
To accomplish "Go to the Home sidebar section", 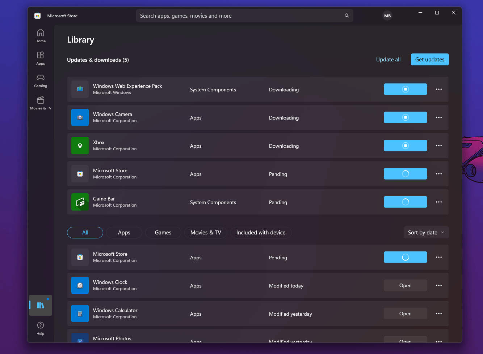I will click(41, 36).
